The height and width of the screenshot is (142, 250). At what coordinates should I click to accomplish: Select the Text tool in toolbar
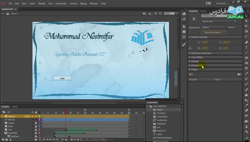(x=246, y=47)
